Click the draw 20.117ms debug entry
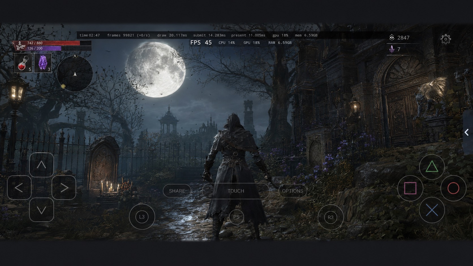This screenshot has width=473, height=266. pos(172,35)
